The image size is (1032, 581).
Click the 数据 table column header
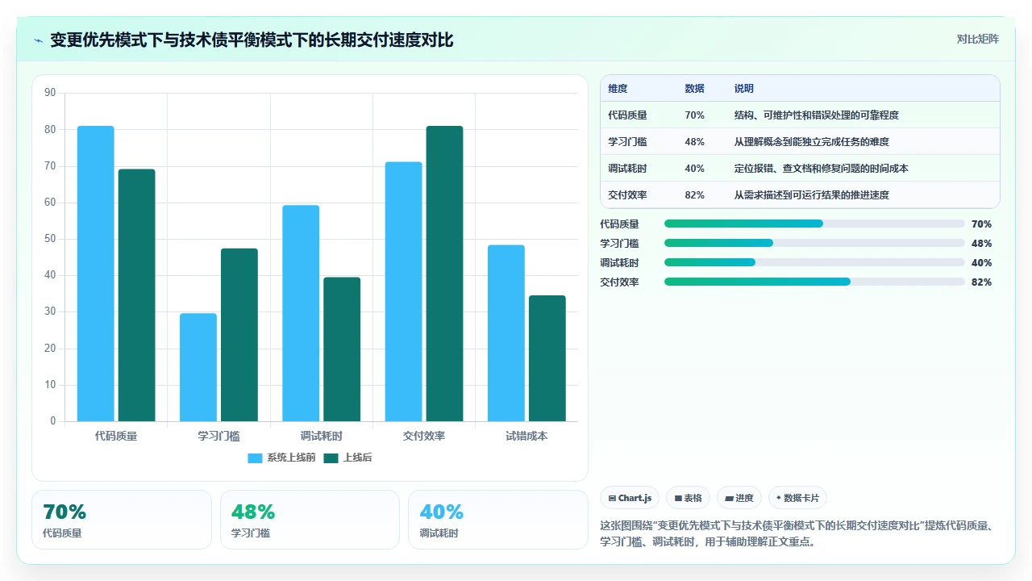point(694,88)
